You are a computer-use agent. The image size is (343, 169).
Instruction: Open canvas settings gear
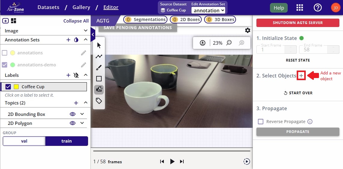point(248,30)
